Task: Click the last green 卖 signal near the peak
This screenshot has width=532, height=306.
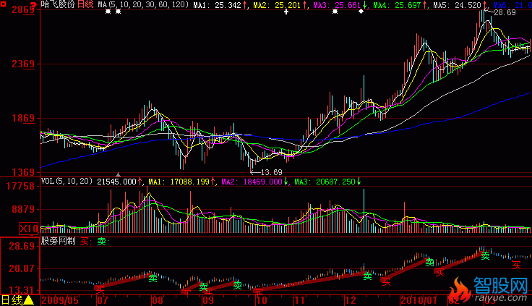Action: pos(486,256)
